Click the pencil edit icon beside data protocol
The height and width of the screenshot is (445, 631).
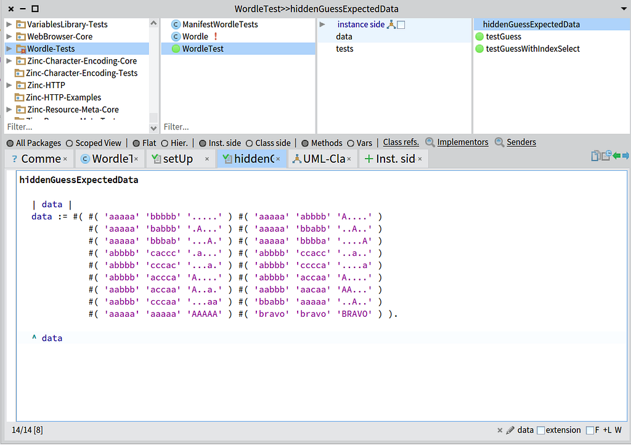tap(510, 430)
